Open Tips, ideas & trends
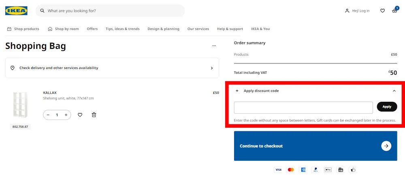The image size is (405, 177). pyautogui.click(x=122, y=29)
